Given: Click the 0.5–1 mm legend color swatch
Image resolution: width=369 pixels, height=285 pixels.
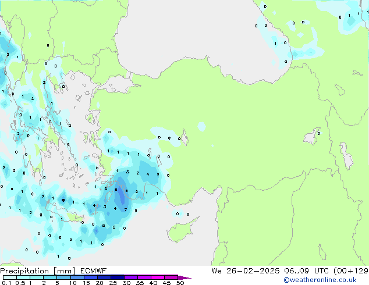Looking at the screenshot, I should (23, 277).
